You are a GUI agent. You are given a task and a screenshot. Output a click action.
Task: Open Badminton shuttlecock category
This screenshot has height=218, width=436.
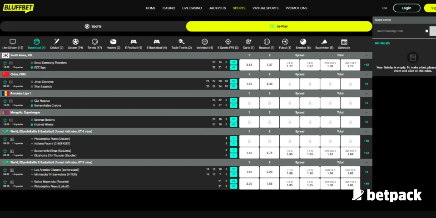pos(324,42)
